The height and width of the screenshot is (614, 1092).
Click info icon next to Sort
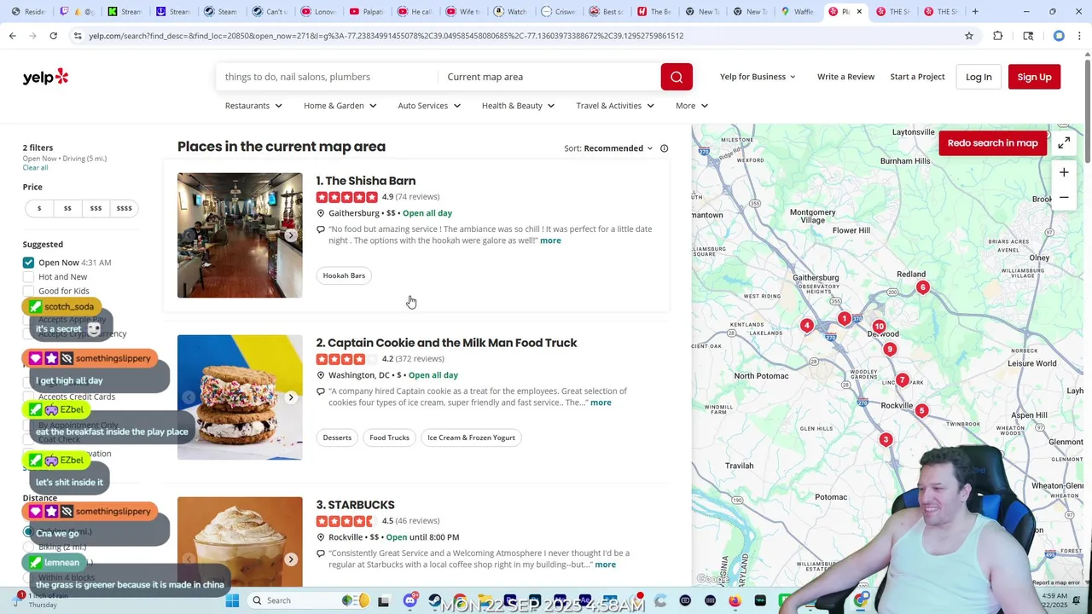[x=664, y=148]
